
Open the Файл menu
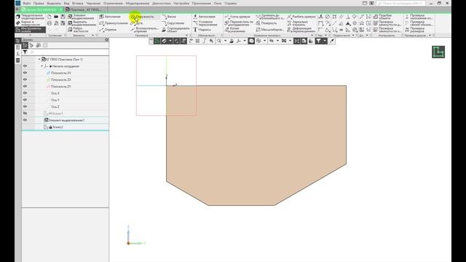(x=27, y=3)
